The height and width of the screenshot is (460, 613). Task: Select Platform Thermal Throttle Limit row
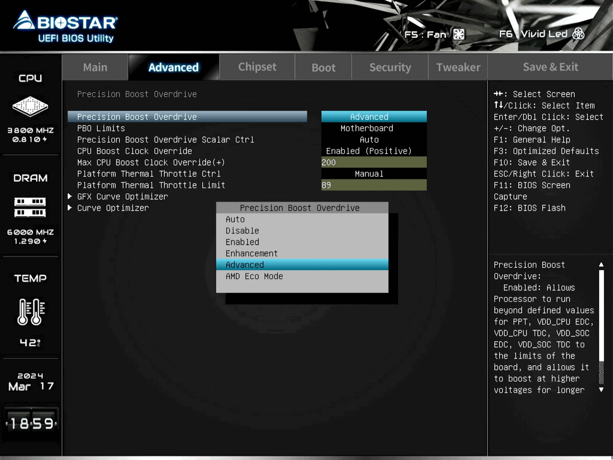click(151, 185)
